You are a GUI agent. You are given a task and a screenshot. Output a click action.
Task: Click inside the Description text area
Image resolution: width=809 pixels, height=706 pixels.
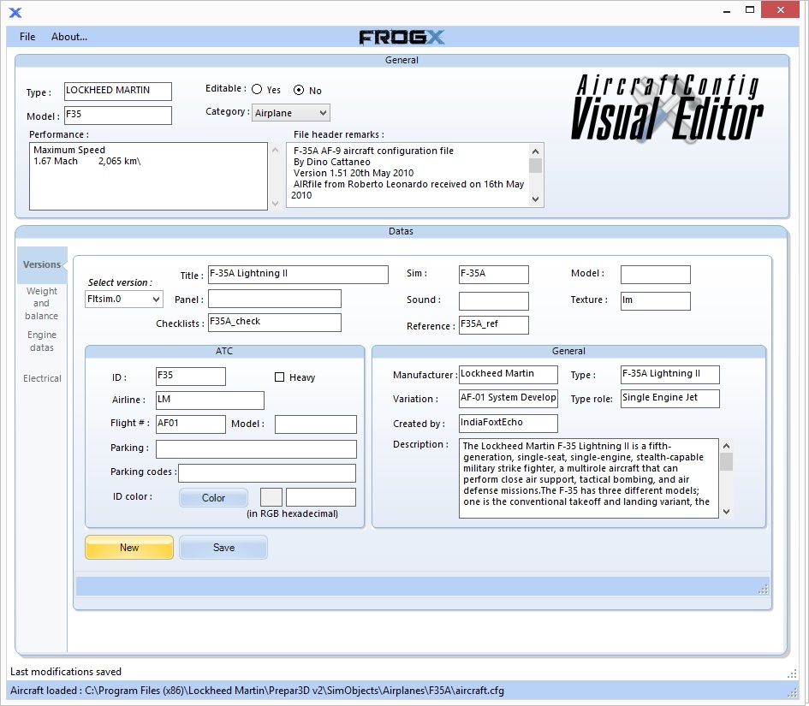589,478
